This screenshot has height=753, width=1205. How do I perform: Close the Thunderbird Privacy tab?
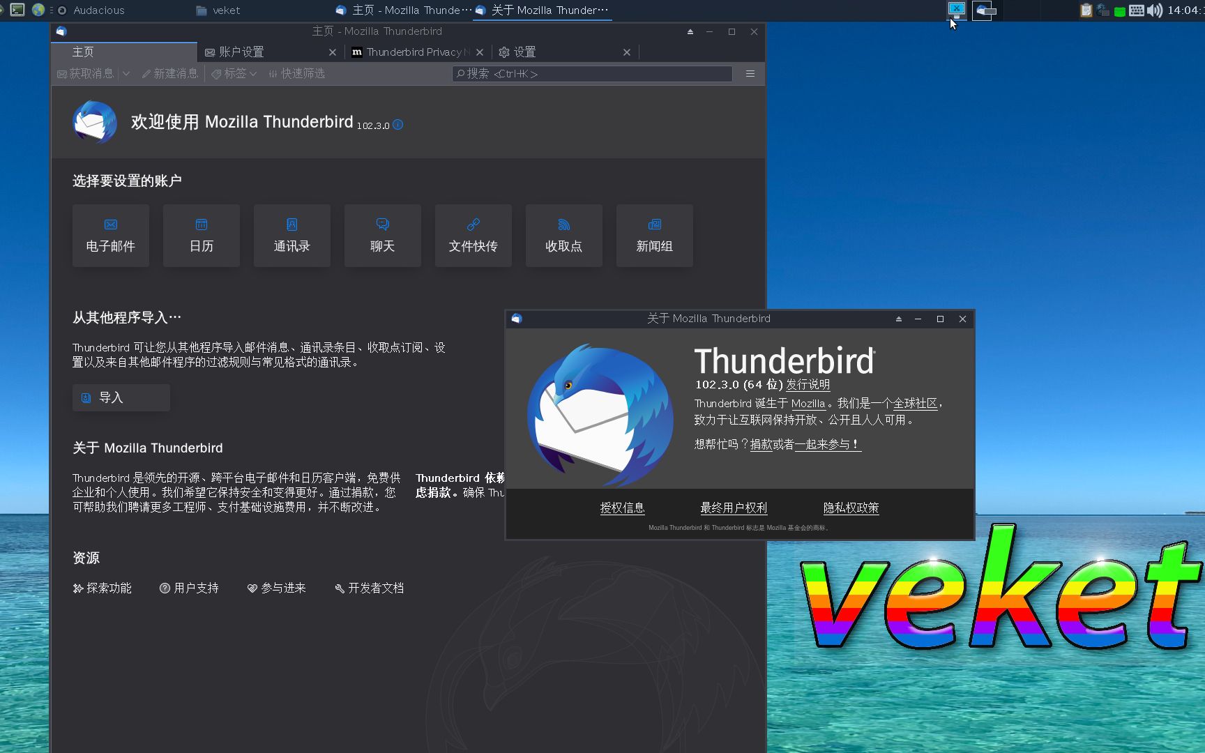coord(480,52)
